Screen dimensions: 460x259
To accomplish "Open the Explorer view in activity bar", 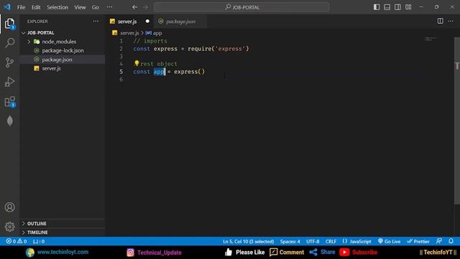I will (x=9, y=24).
